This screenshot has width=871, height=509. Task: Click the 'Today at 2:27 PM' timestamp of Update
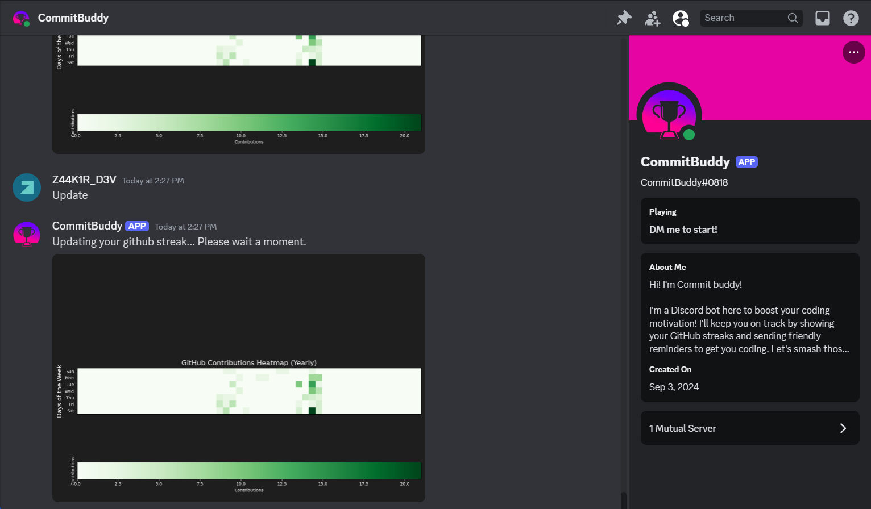(153, 181)
